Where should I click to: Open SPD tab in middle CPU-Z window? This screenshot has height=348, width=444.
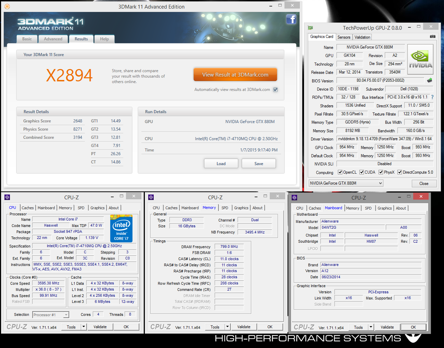tap(225, 208)
